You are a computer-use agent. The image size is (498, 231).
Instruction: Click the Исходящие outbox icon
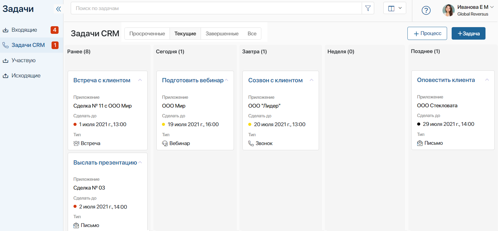click(x=5, y=76)
